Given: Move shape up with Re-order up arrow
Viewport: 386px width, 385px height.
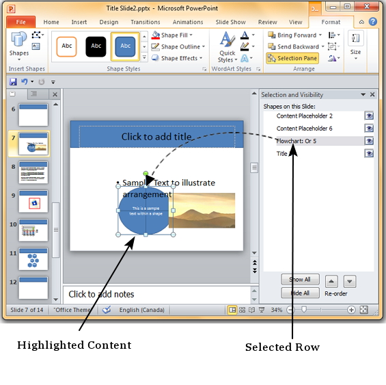Looking at the screenshot, I should coord(331,282).
